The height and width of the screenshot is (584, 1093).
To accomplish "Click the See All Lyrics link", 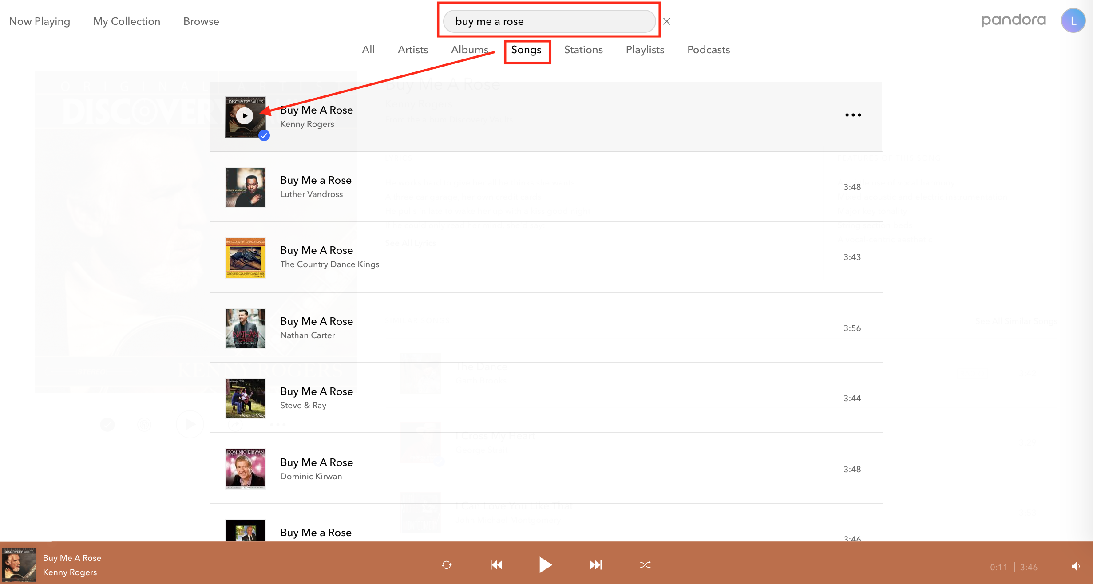I will [x=410, y=242].
